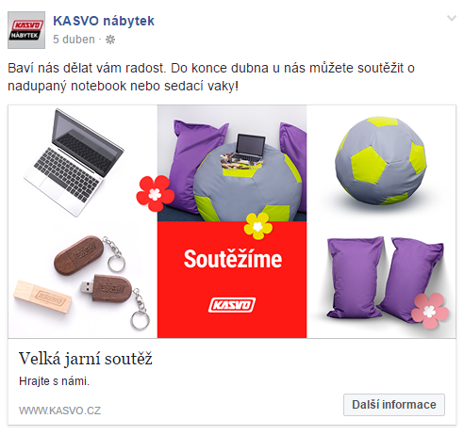Click the Velká jarní soutěž headline
Viewport: 464px width, 435px height.
tap(86, 358)
